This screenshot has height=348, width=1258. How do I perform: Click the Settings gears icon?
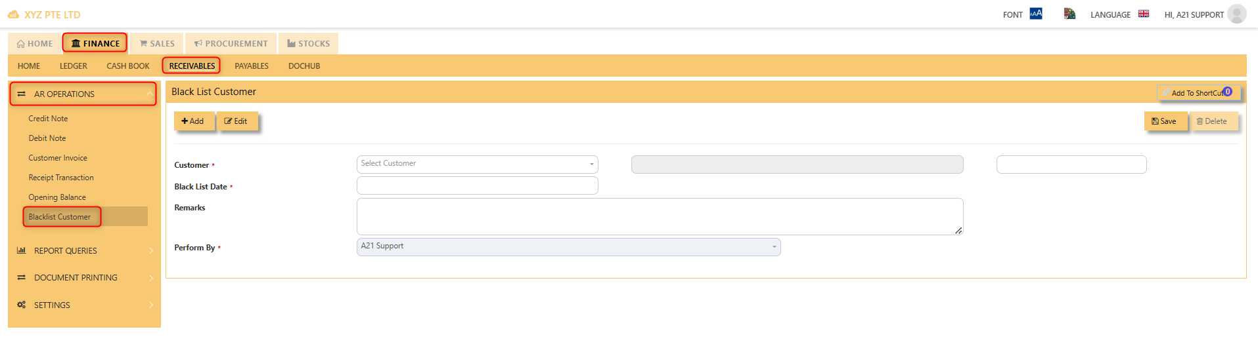pos(22,305)
